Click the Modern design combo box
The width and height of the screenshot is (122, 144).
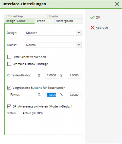(53, 33)
